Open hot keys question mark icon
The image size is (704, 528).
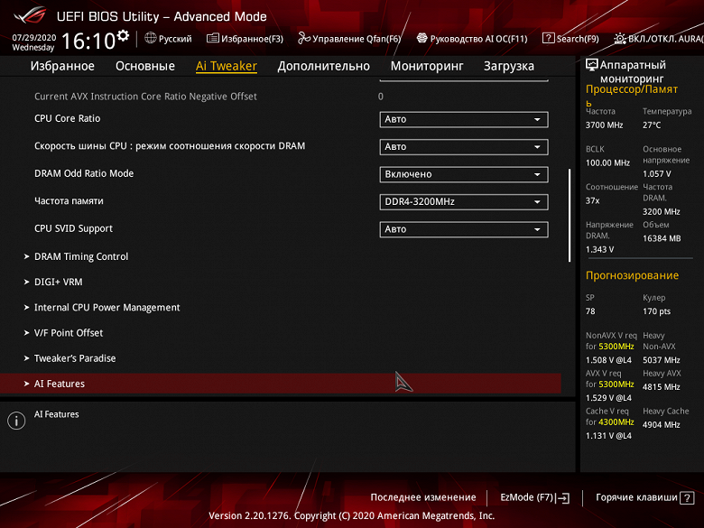pos(687,498)
